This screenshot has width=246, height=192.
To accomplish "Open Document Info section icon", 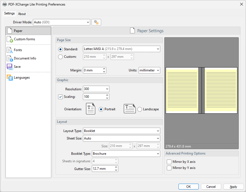I will (x=10, y=58).
